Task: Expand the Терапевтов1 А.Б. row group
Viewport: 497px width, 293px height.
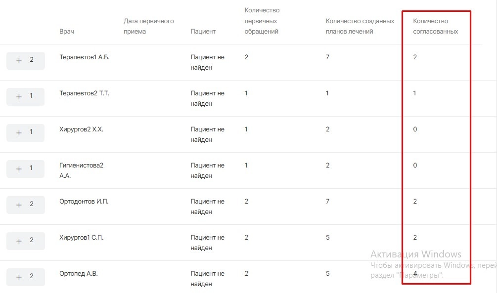Action: pos(19,61)
